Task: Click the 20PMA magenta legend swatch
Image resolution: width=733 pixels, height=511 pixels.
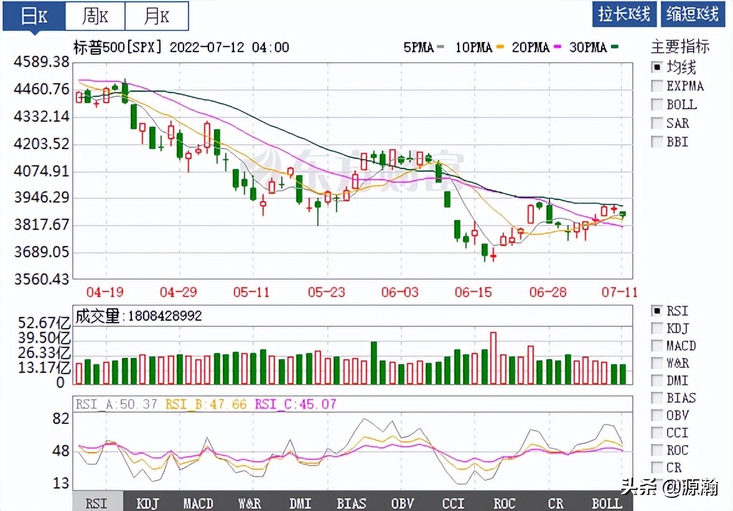Action: coord(558,47)
